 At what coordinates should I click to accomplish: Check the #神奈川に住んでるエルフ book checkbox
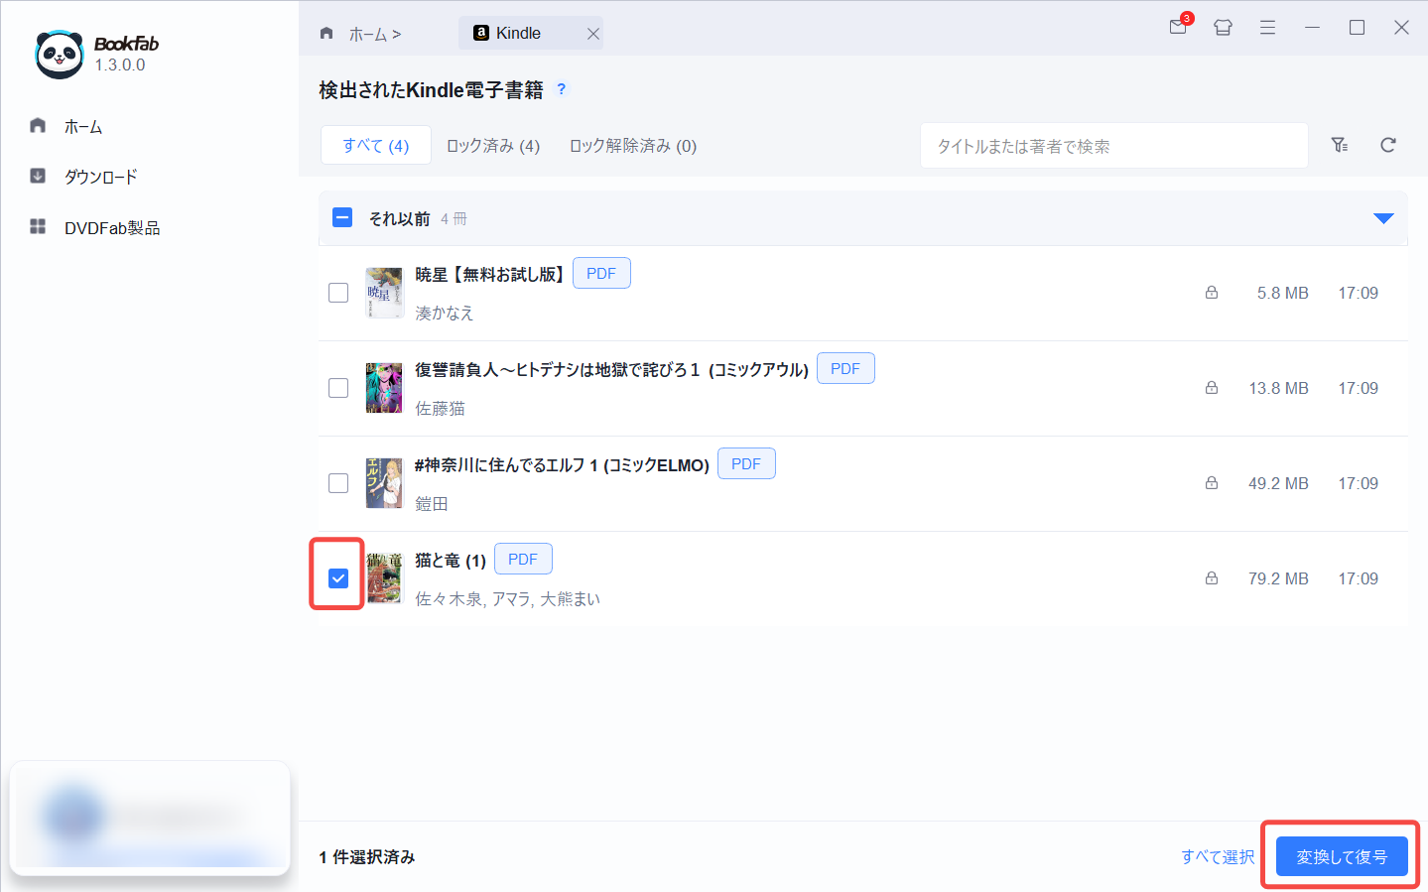point(338,483)
